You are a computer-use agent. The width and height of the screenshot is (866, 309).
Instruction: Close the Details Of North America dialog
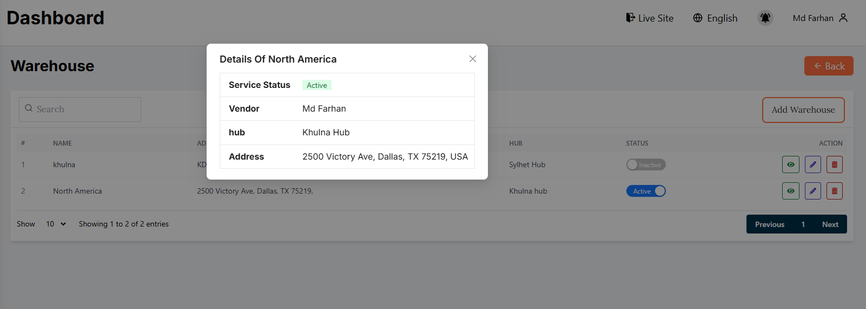(472, 59)
